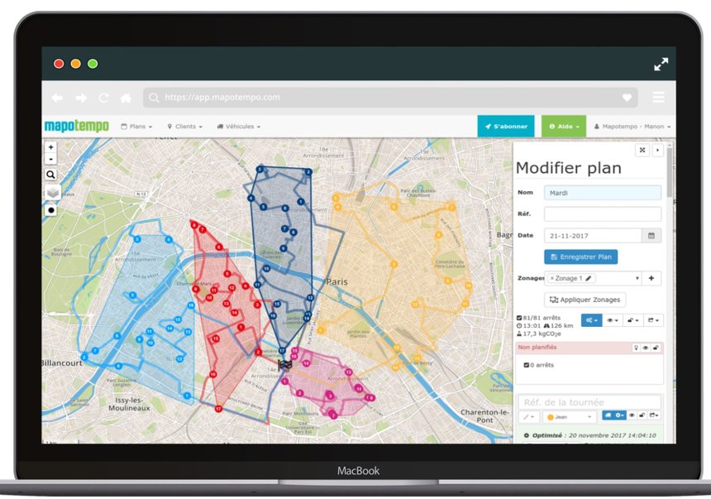Open the map layers selector
The image size is (711, 499).
coord(53,193)
